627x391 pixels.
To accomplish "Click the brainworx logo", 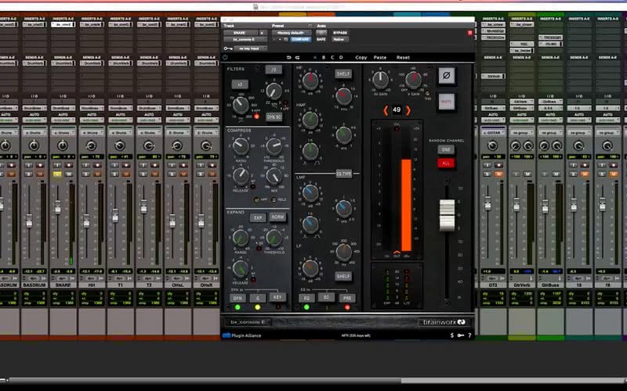I will point(444,322).
